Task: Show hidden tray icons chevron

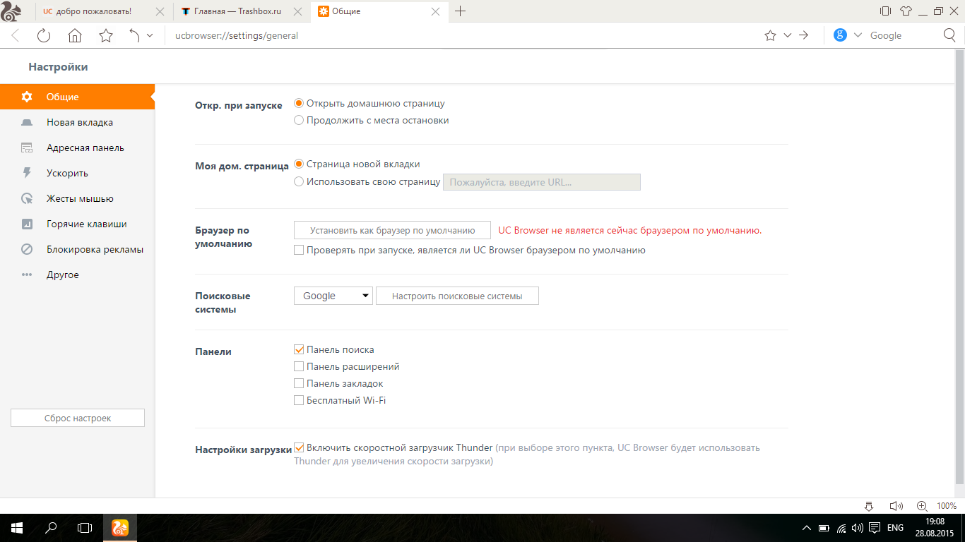Action: (x=807, y=528)
